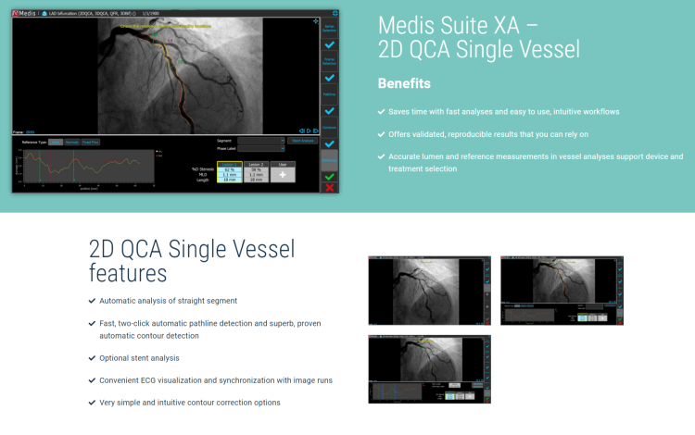The image size is (695, 435).
Task: Open the Segment dropdown
Action: (x=261, y=141)
